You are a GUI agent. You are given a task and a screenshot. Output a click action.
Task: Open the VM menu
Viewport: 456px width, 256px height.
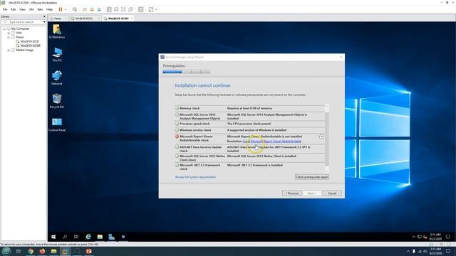tap(31, 9)
